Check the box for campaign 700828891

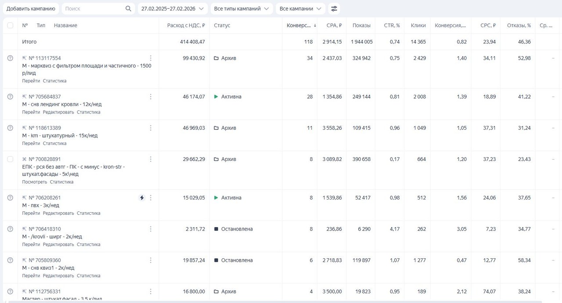click(10, 159)
